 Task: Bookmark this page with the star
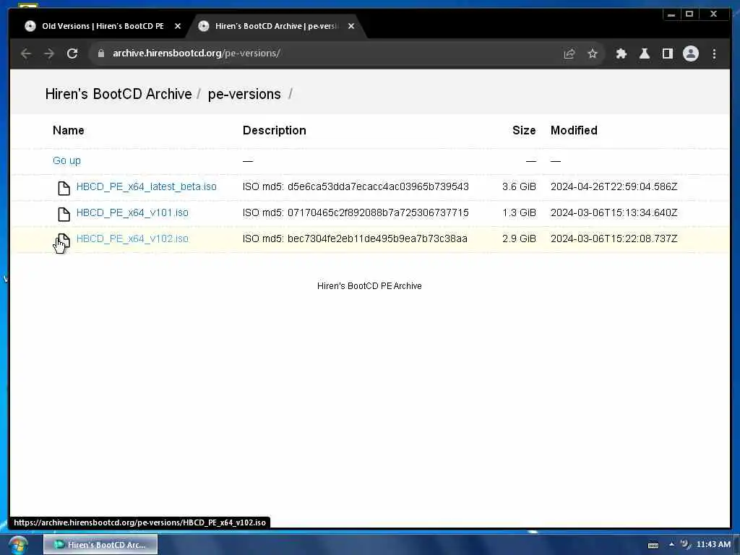593,53
